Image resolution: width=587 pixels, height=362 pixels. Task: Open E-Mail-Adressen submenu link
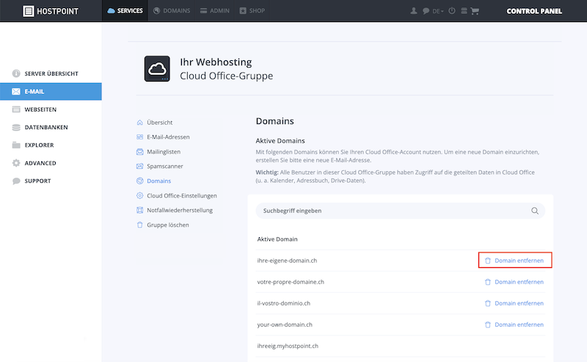click(x=168, y=137)
